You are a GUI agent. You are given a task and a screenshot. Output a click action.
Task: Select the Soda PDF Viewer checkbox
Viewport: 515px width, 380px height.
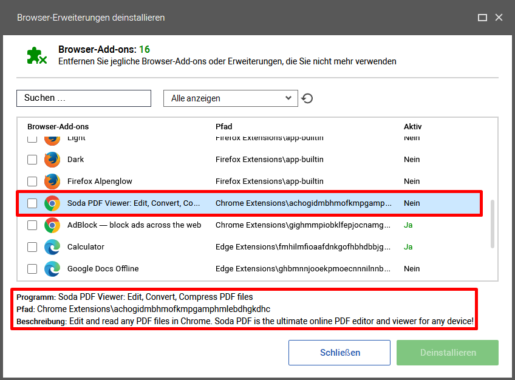point(32,203)
